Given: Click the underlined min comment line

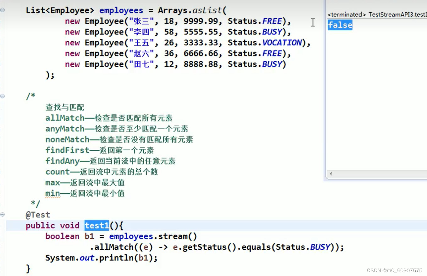Looking at the screenshot, I should 85,193.
